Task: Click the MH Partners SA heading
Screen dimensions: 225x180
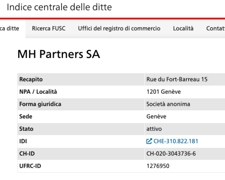Action: (59, 54)
